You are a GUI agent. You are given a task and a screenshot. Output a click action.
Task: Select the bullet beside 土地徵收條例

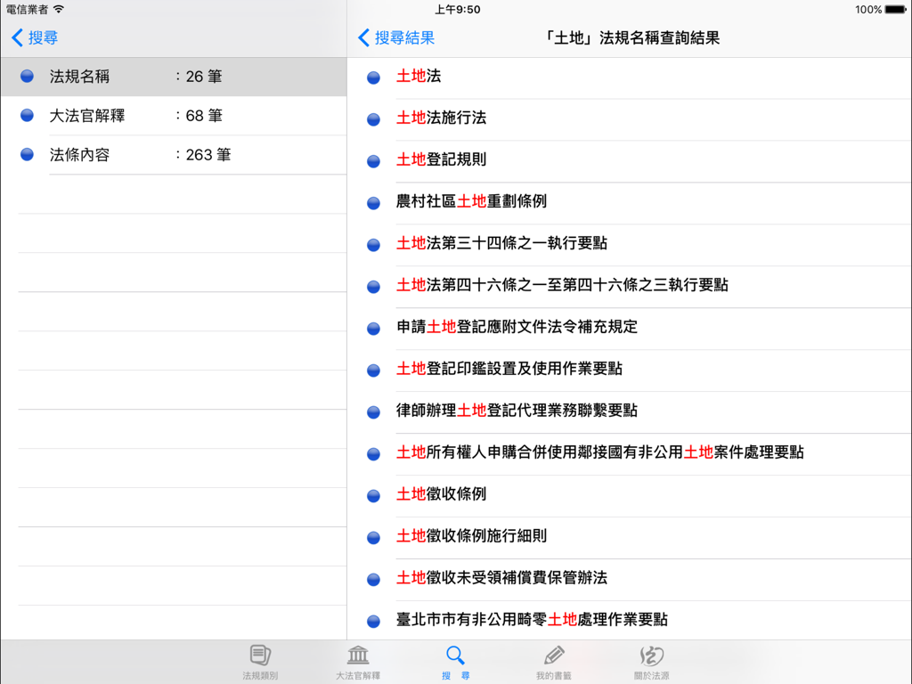(372, 494)
